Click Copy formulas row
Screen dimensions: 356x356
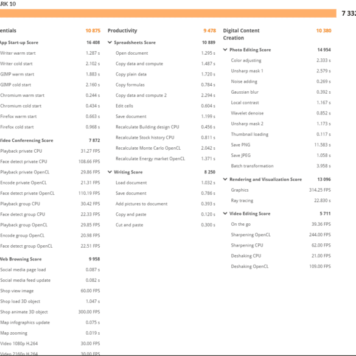tap(166, 85)
